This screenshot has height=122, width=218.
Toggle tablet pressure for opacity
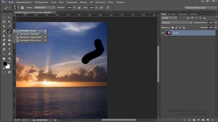coord(79,8)
